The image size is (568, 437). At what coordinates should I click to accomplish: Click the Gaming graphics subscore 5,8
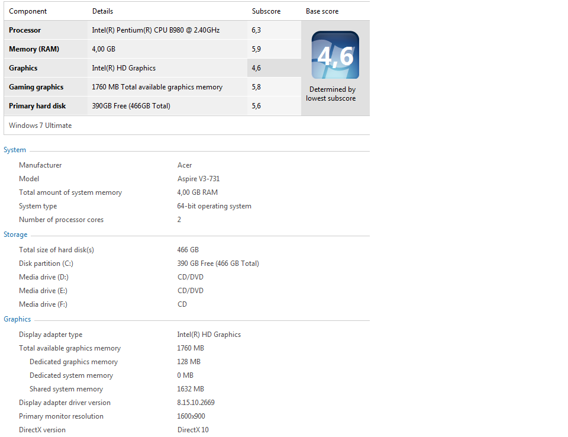click(x=256, y=87)
